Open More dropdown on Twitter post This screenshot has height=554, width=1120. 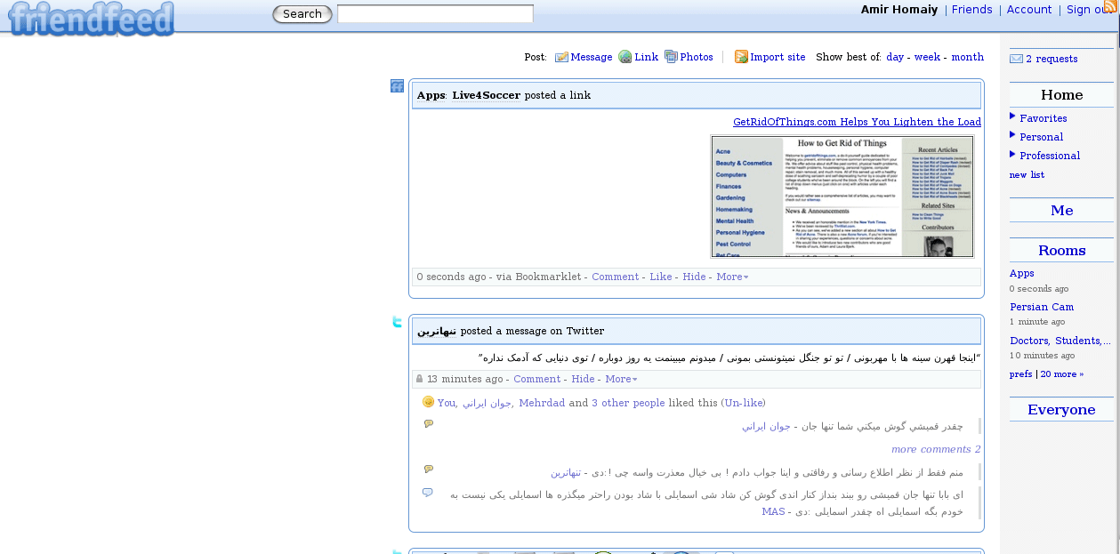pyautogui.click(x=621, y=380)
